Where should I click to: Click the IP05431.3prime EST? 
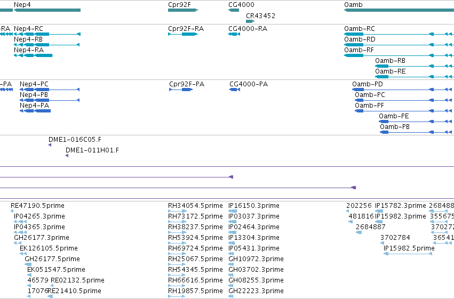(x=231, y=254)
